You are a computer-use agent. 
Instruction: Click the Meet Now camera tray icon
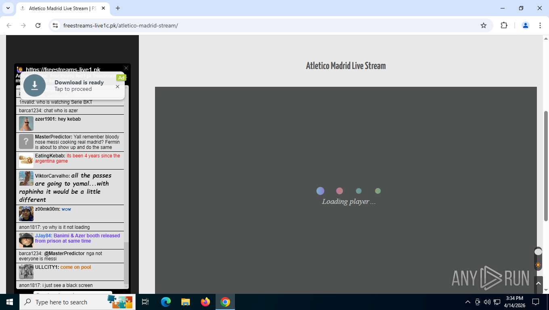click(x=478, y=302)
